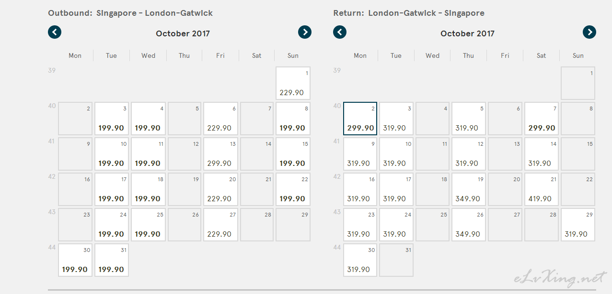This screenshot has height=294, width=612.
Task: Select return October 19 fare 349.90
Action: pos(469,189)
